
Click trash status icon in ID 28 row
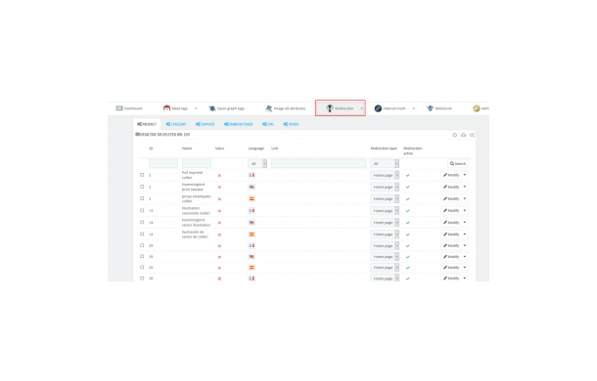tap(219, 278)
